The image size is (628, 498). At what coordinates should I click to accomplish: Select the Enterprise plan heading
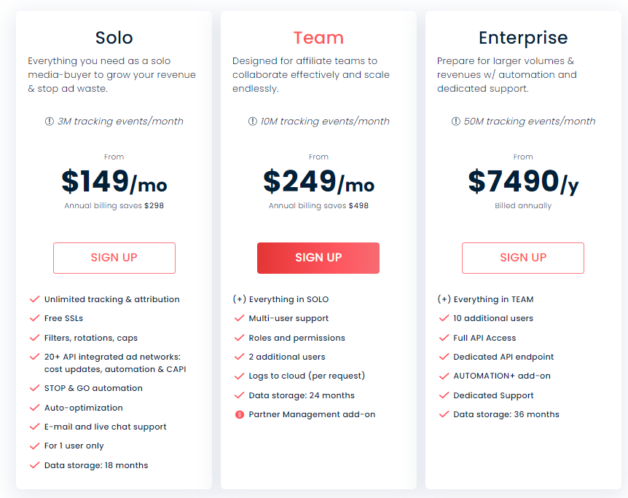(x=523, y=39)
